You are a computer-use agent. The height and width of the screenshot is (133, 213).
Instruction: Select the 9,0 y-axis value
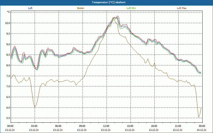[8, 44]
